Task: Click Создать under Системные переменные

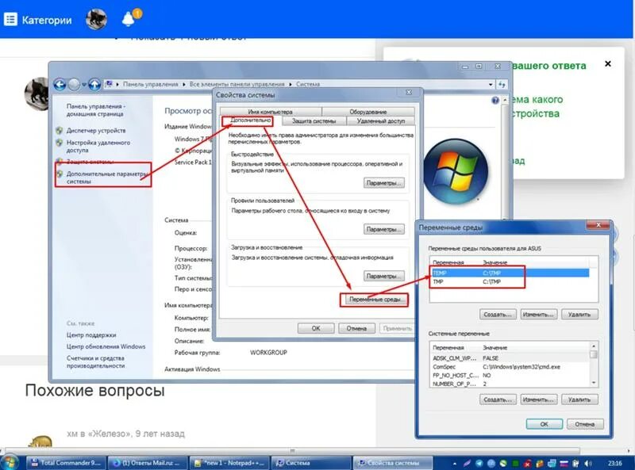Action: coord(498,399)
